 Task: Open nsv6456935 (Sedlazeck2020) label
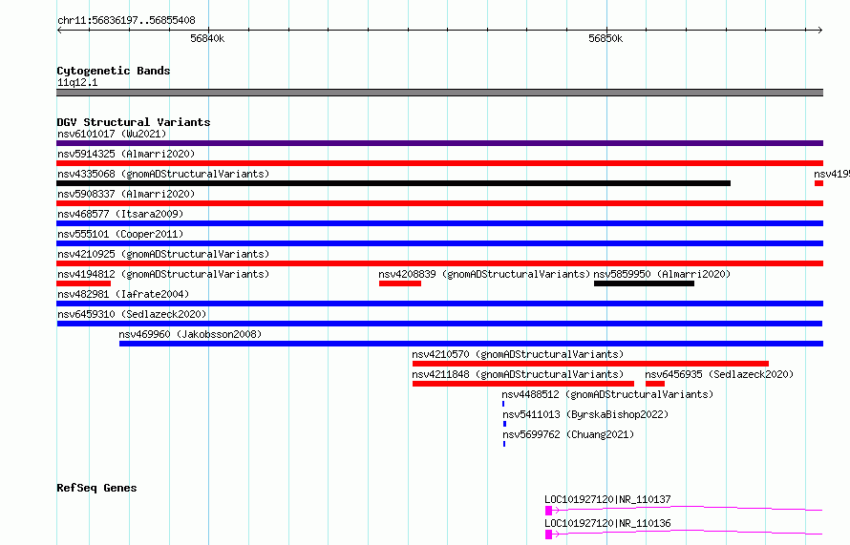click(x=719, y=374)
